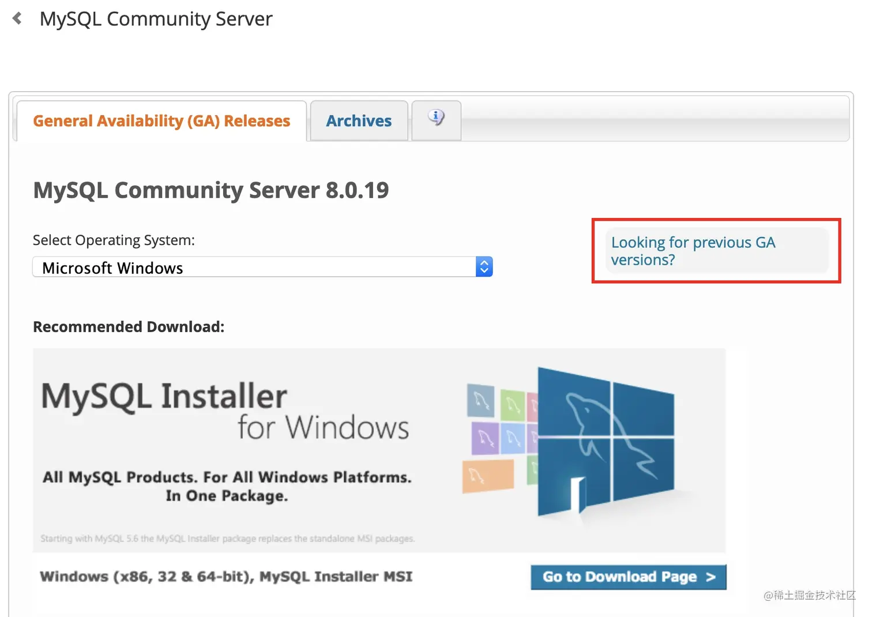Click the Select Operating System label

pos(114,240)
